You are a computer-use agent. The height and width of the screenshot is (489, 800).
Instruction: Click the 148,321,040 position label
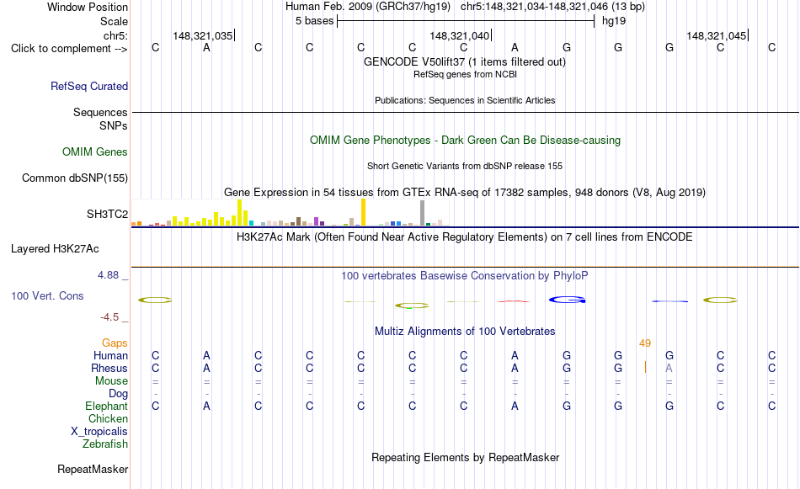pos(460,35)
